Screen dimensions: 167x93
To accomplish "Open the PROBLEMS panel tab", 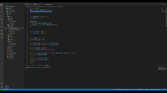I will tap(28, 65).
